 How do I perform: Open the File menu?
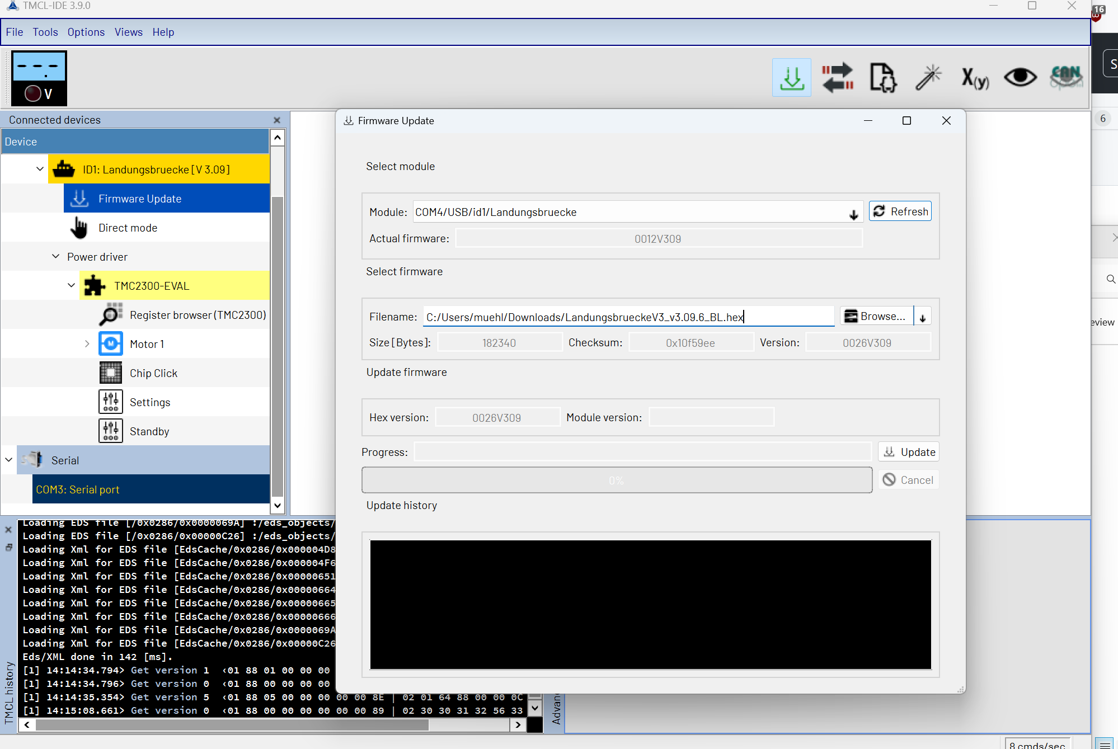[x=15, y=32]
